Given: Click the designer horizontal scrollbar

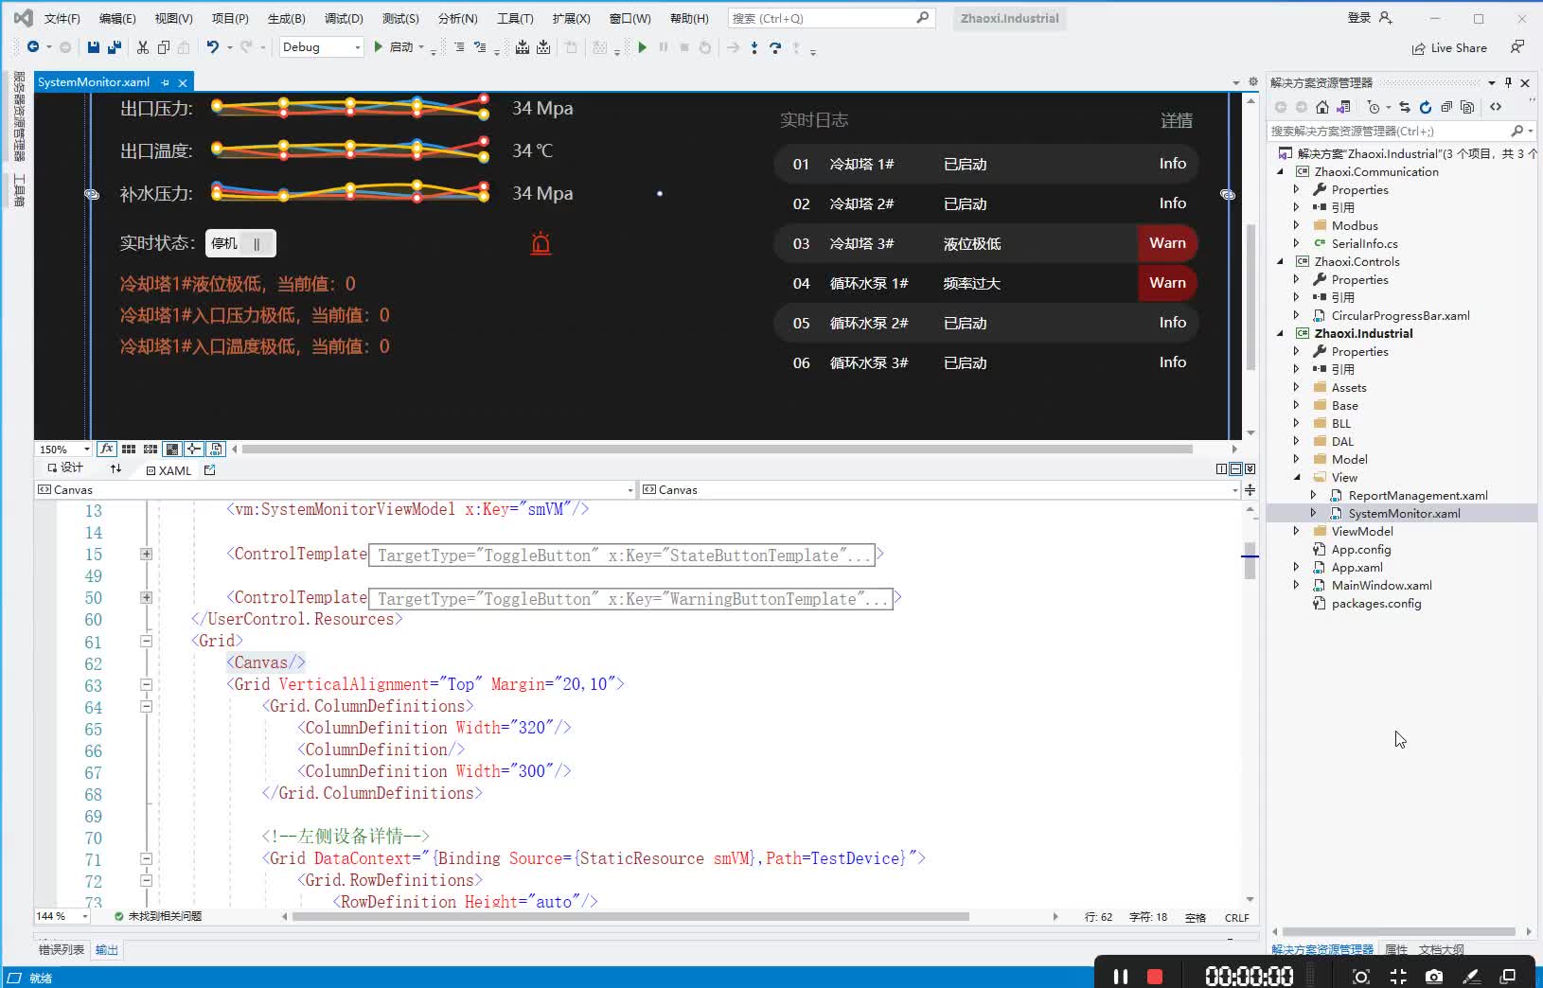Looking at the screenshot, I should pos(716,450).
